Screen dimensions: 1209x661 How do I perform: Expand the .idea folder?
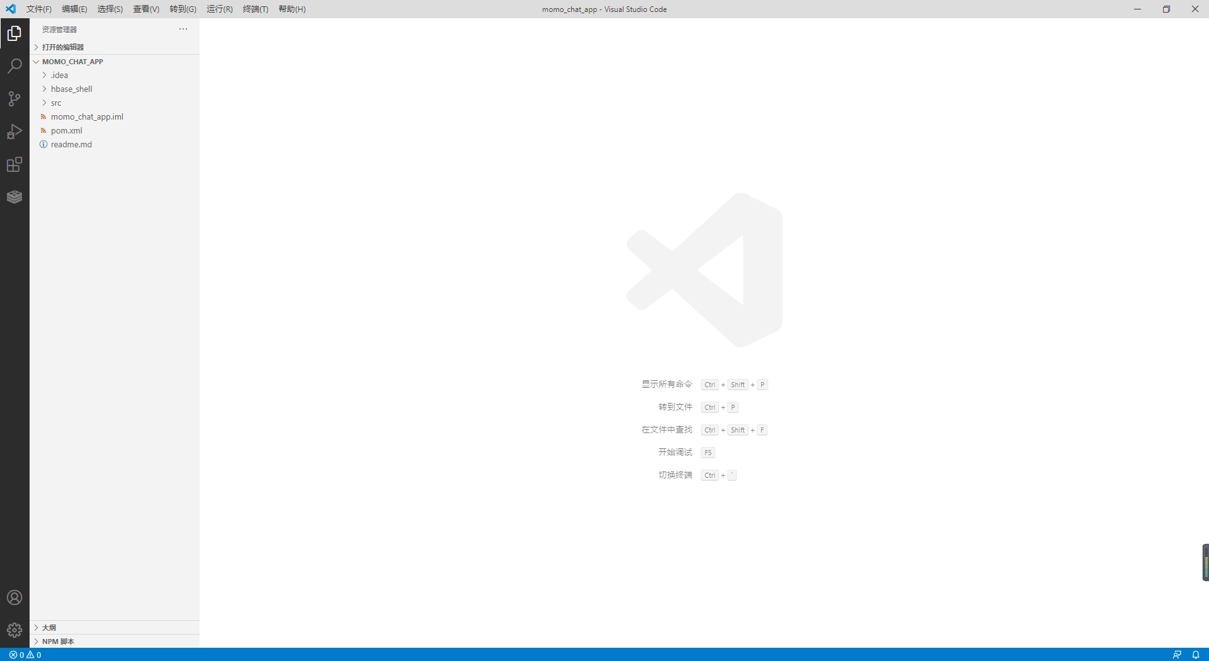[115, 76]
